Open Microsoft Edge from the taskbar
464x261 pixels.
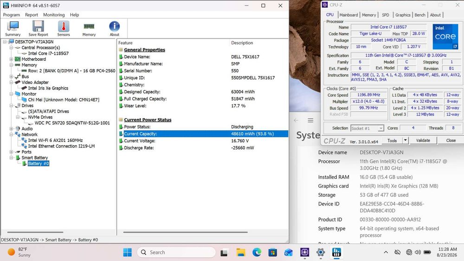click(x=257, y=253)
